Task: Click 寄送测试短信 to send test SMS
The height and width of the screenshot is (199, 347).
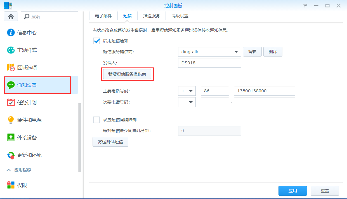Action: (110, 142)
